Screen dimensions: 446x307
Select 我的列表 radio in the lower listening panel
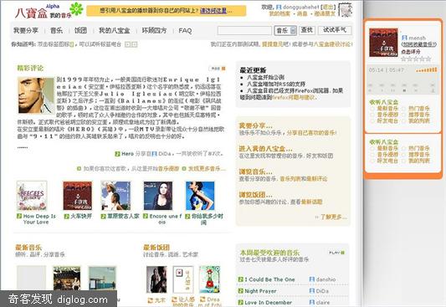coord(403,161)
